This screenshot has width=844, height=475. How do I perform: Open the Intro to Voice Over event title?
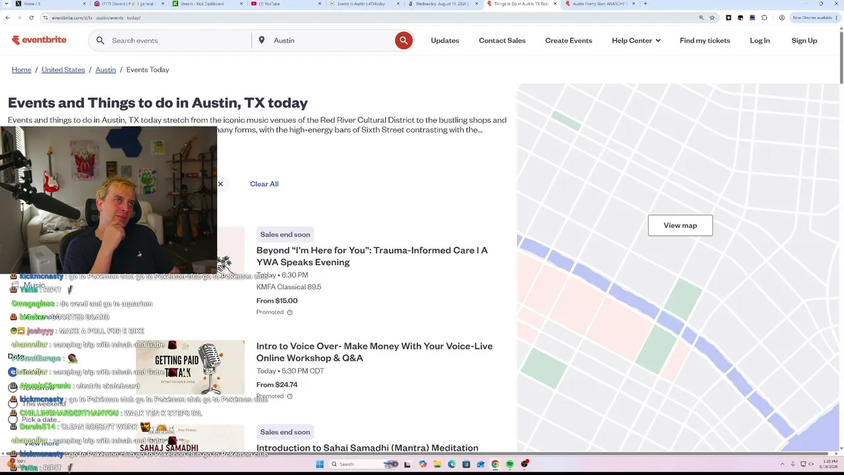pyautogui.click(x=375, y=352)
